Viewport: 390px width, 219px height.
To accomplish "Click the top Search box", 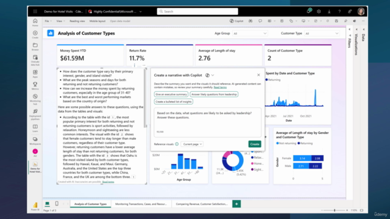I will 197,12.
